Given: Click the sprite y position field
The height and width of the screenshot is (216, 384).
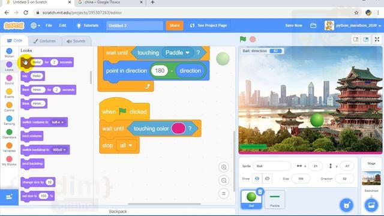Looking at the screenshot, I should click(347, 166).
